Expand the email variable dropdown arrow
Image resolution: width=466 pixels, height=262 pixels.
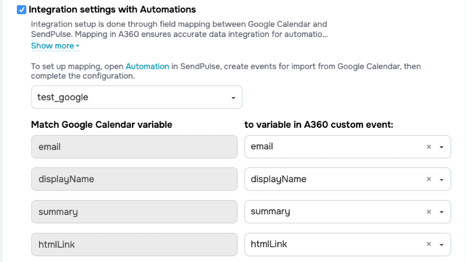click(x=442, y=147)
